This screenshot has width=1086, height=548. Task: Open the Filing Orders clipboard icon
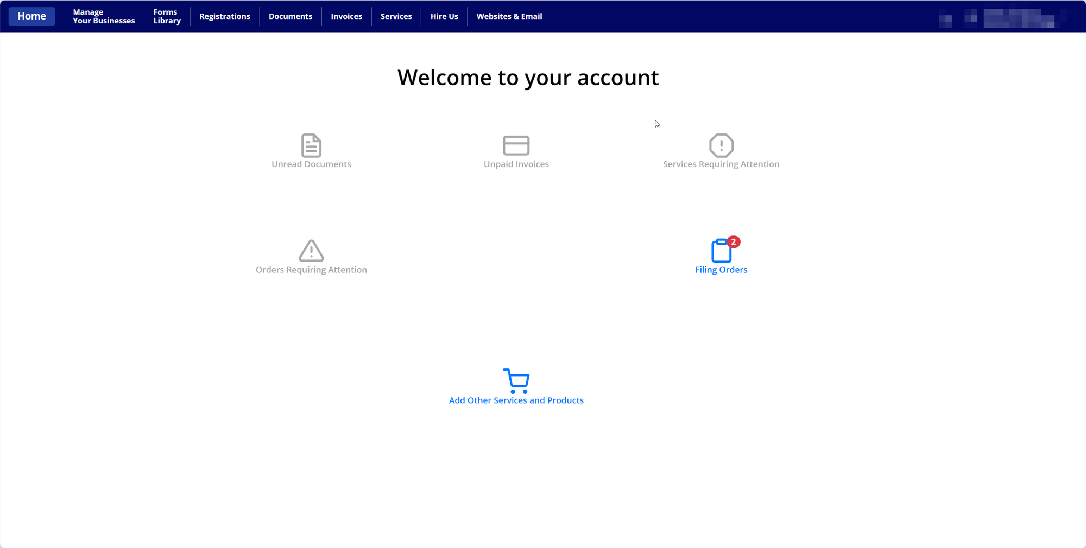[x=721, y=251]
